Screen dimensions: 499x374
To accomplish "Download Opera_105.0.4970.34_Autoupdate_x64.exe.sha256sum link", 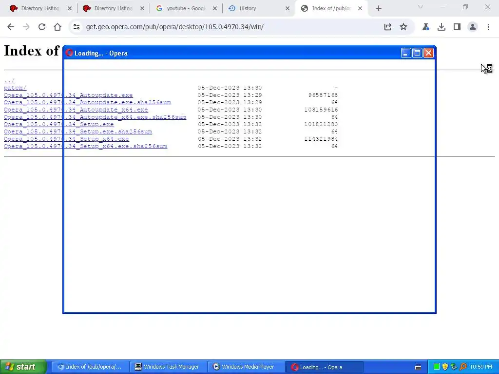I will [95, 117].
